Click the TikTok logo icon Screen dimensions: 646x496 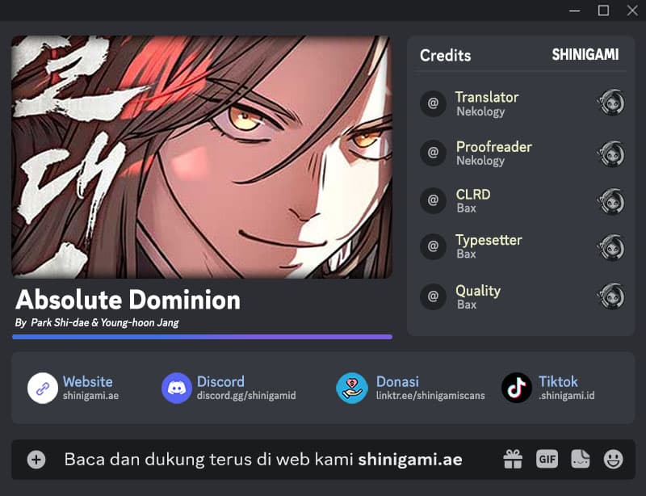pos(517,388)
